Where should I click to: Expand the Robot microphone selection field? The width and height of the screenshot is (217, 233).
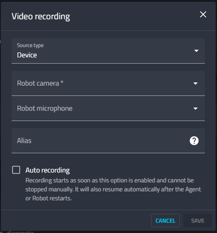pos(108,108)
